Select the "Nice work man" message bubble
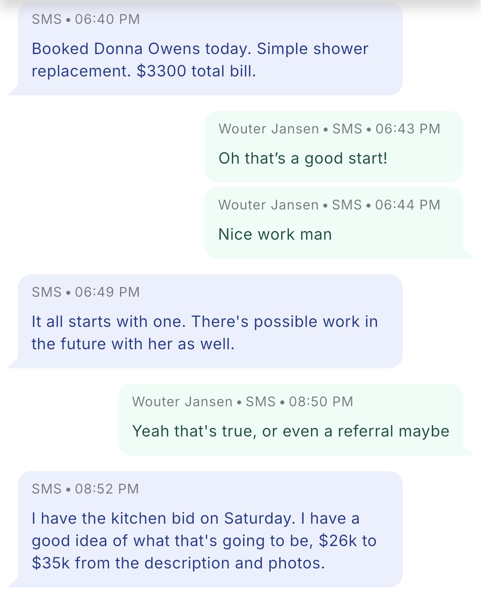Screen dimensions: 481x599 (x=275, y=234)
